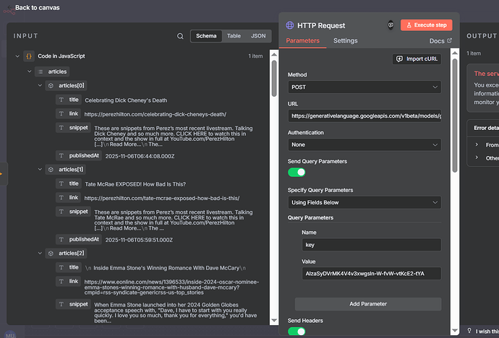Click the Back to canvas arrow
The width and height of the screenshot is (499, 338).
click(9, 8)
